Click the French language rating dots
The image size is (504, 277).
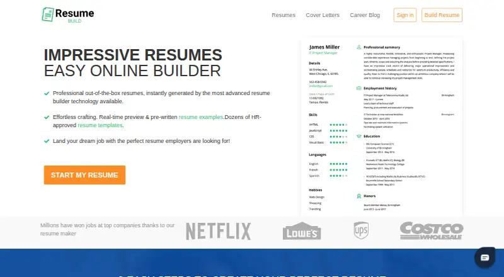point(338,170)
